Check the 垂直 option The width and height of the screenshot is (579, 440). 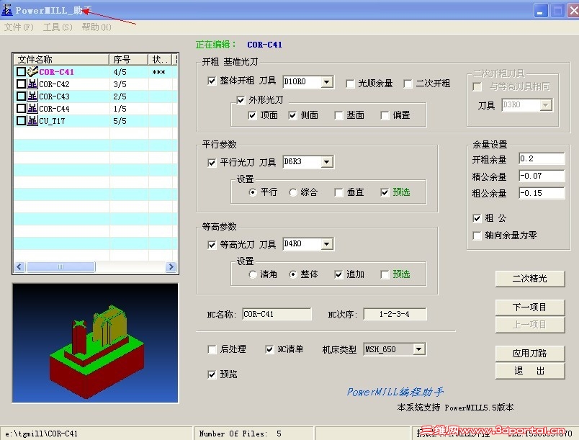pos(338,192)
